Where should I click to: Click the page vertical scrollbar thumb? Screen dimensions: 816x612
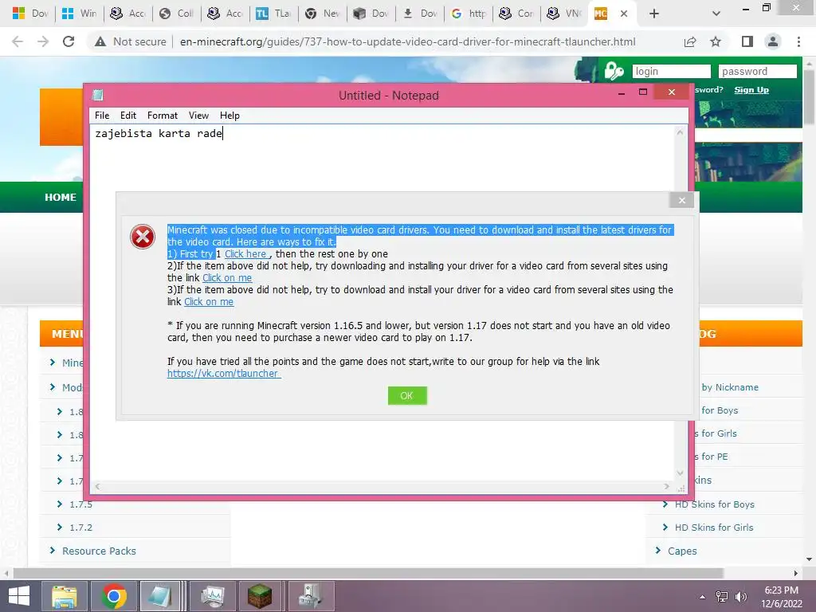click(x=810, y=96)
